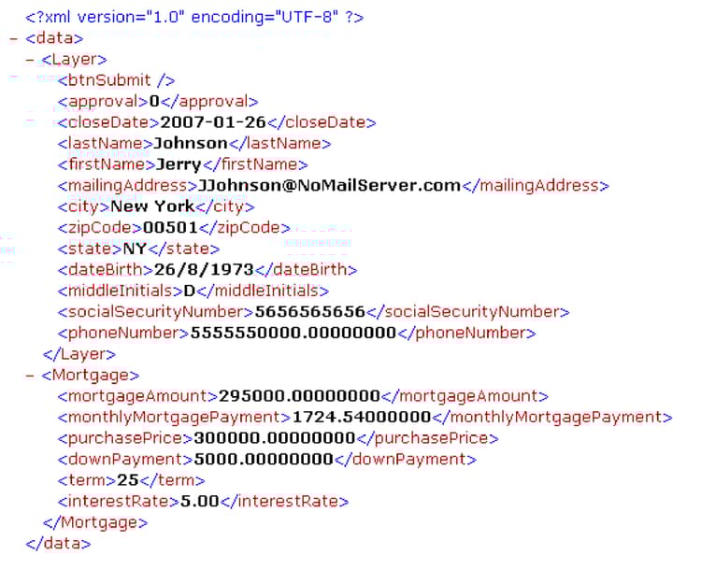This screenshot has width=701, height=569.
Task: Click the dateBirth value 26/8/1973
Action: coord(204,270)
